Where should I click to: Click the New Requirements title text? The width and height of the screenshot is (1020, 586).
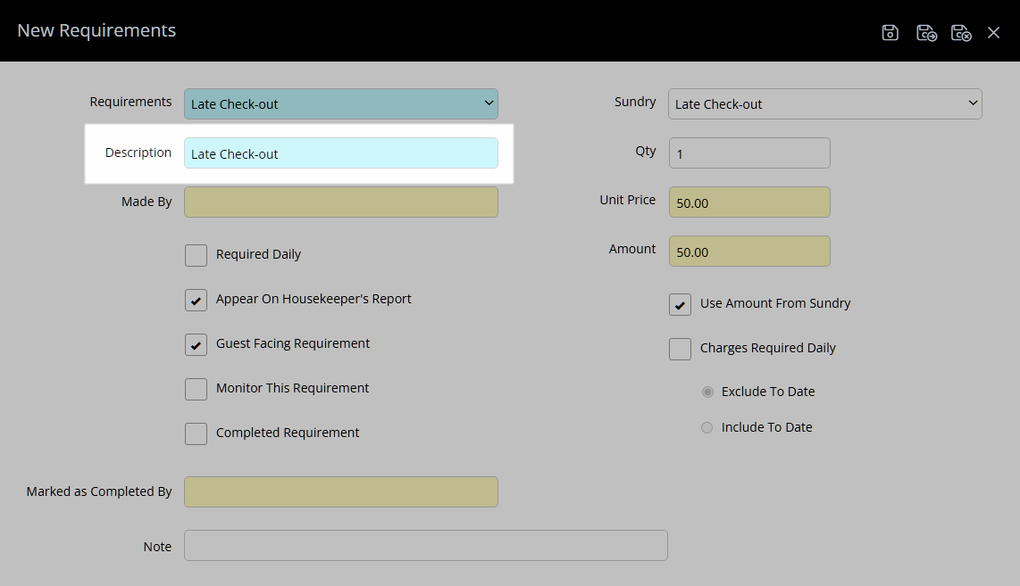pyautogui.click(x=96, y=30)
